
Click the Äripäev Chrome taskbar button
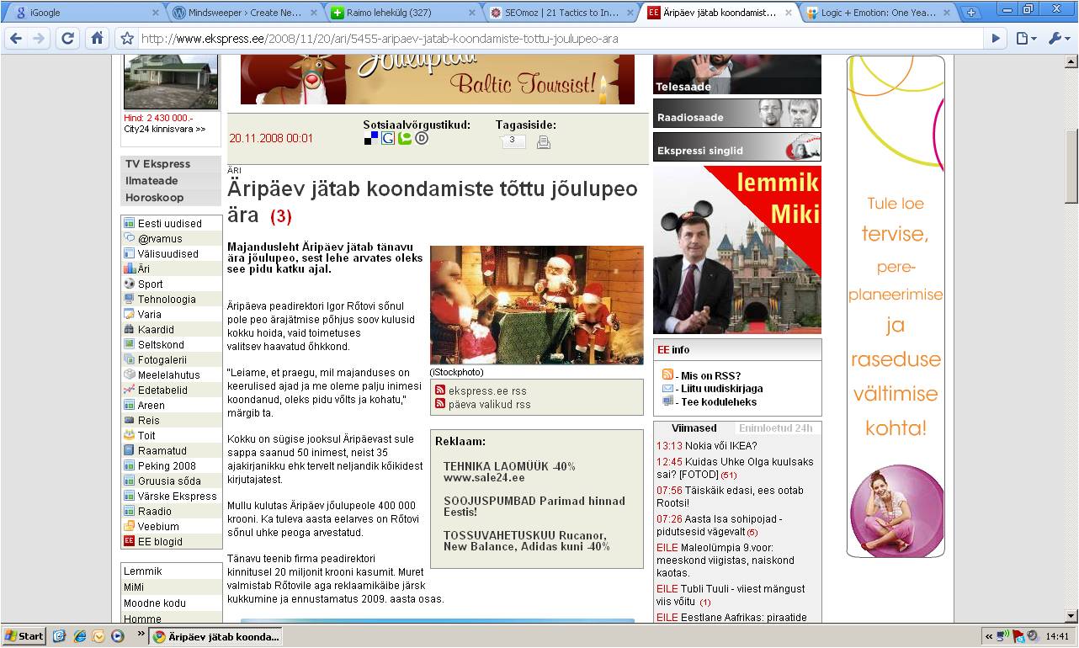[215, 636]
